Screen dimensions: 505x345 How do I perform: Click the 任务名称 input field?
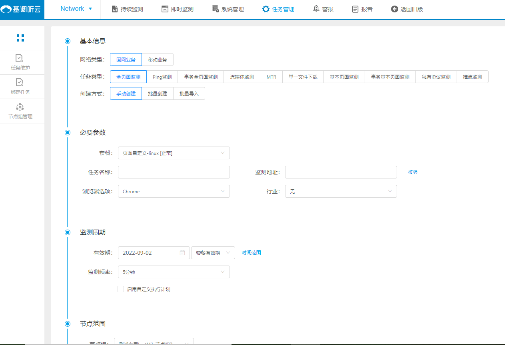coord(174,172)
